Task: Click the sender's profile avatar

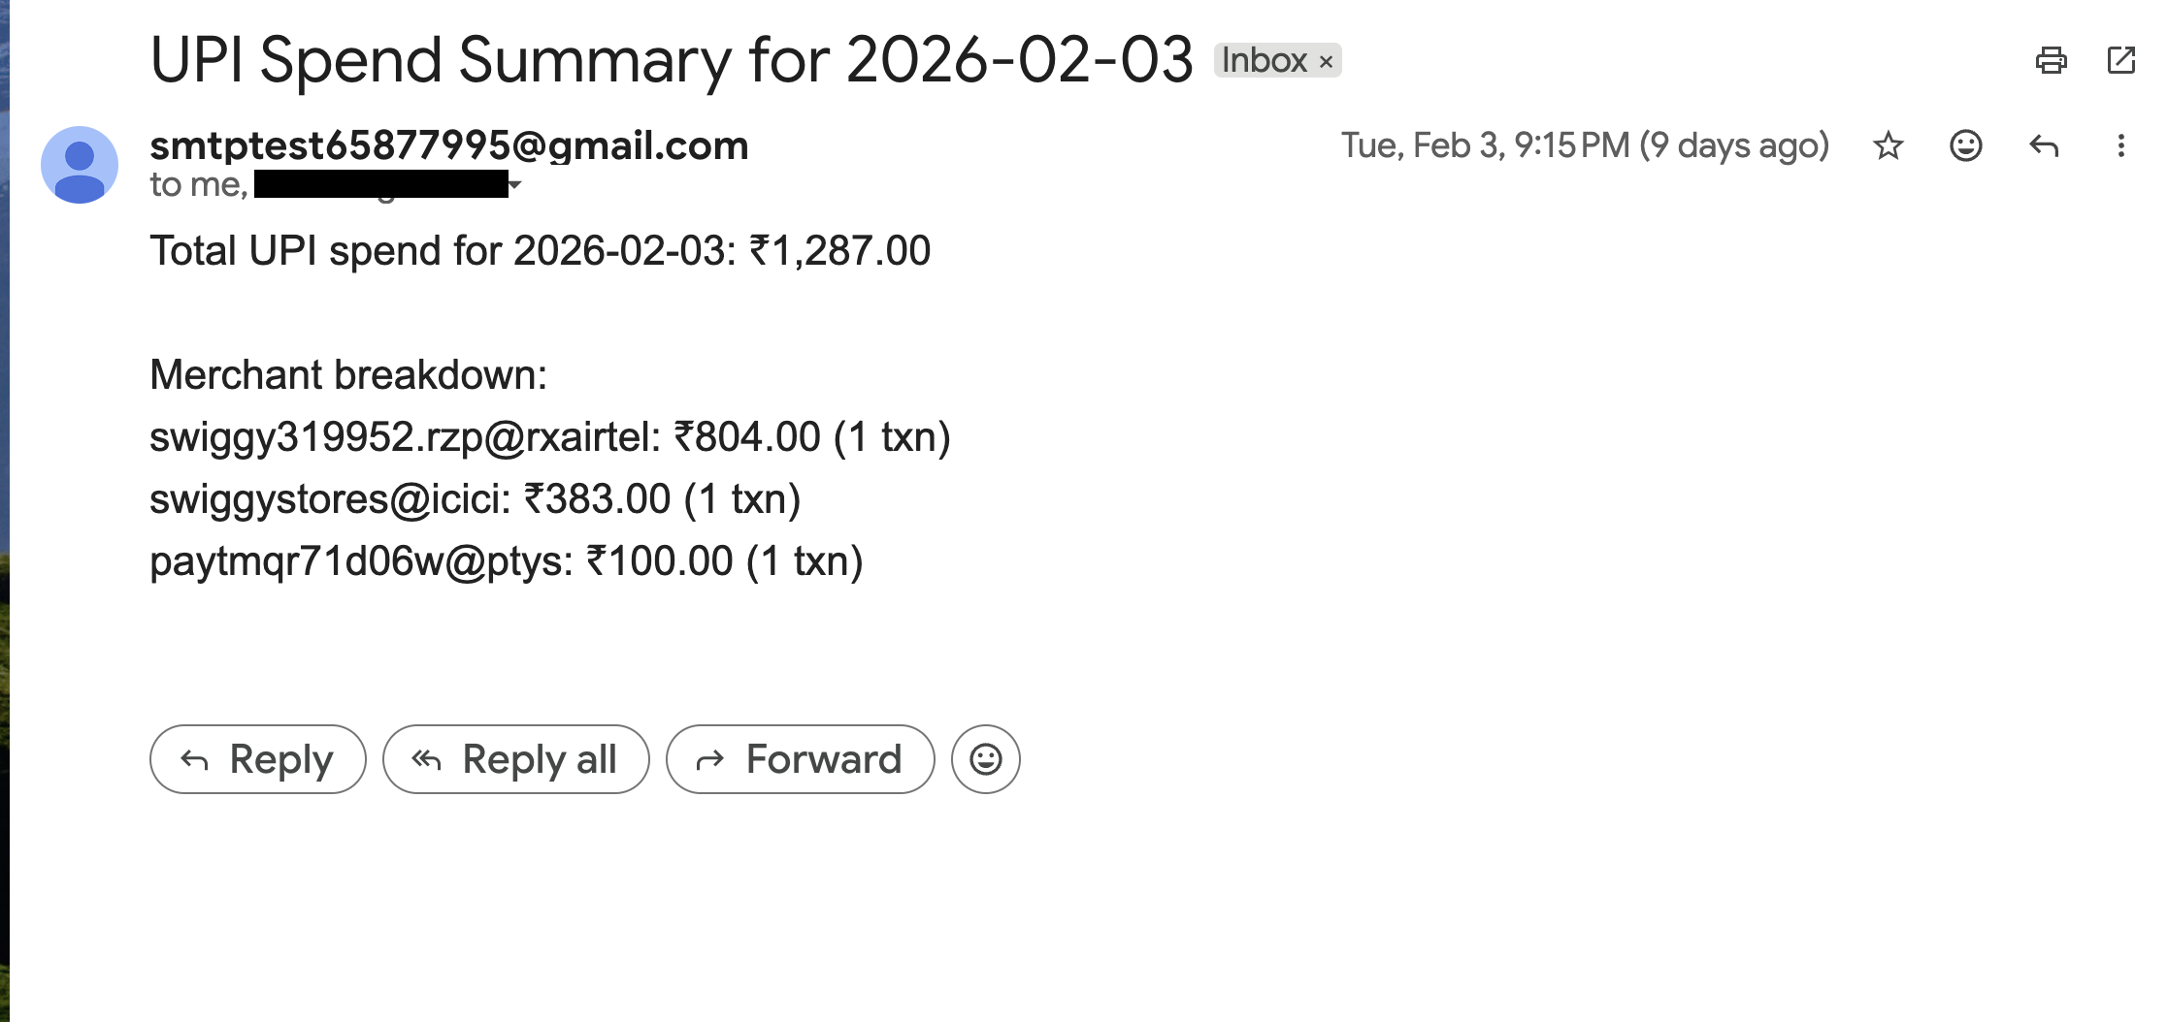Action: [80, 165]
